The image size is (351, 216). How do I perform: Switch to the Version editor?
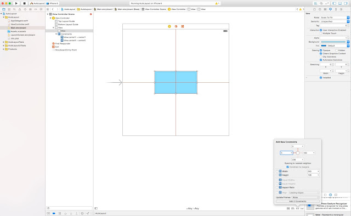[x=327, y=3]
